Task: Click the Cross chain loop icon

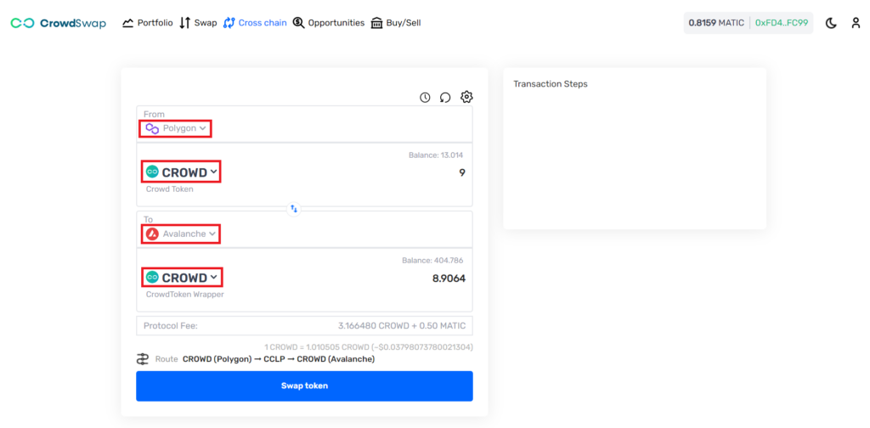Action: [229, 23]
